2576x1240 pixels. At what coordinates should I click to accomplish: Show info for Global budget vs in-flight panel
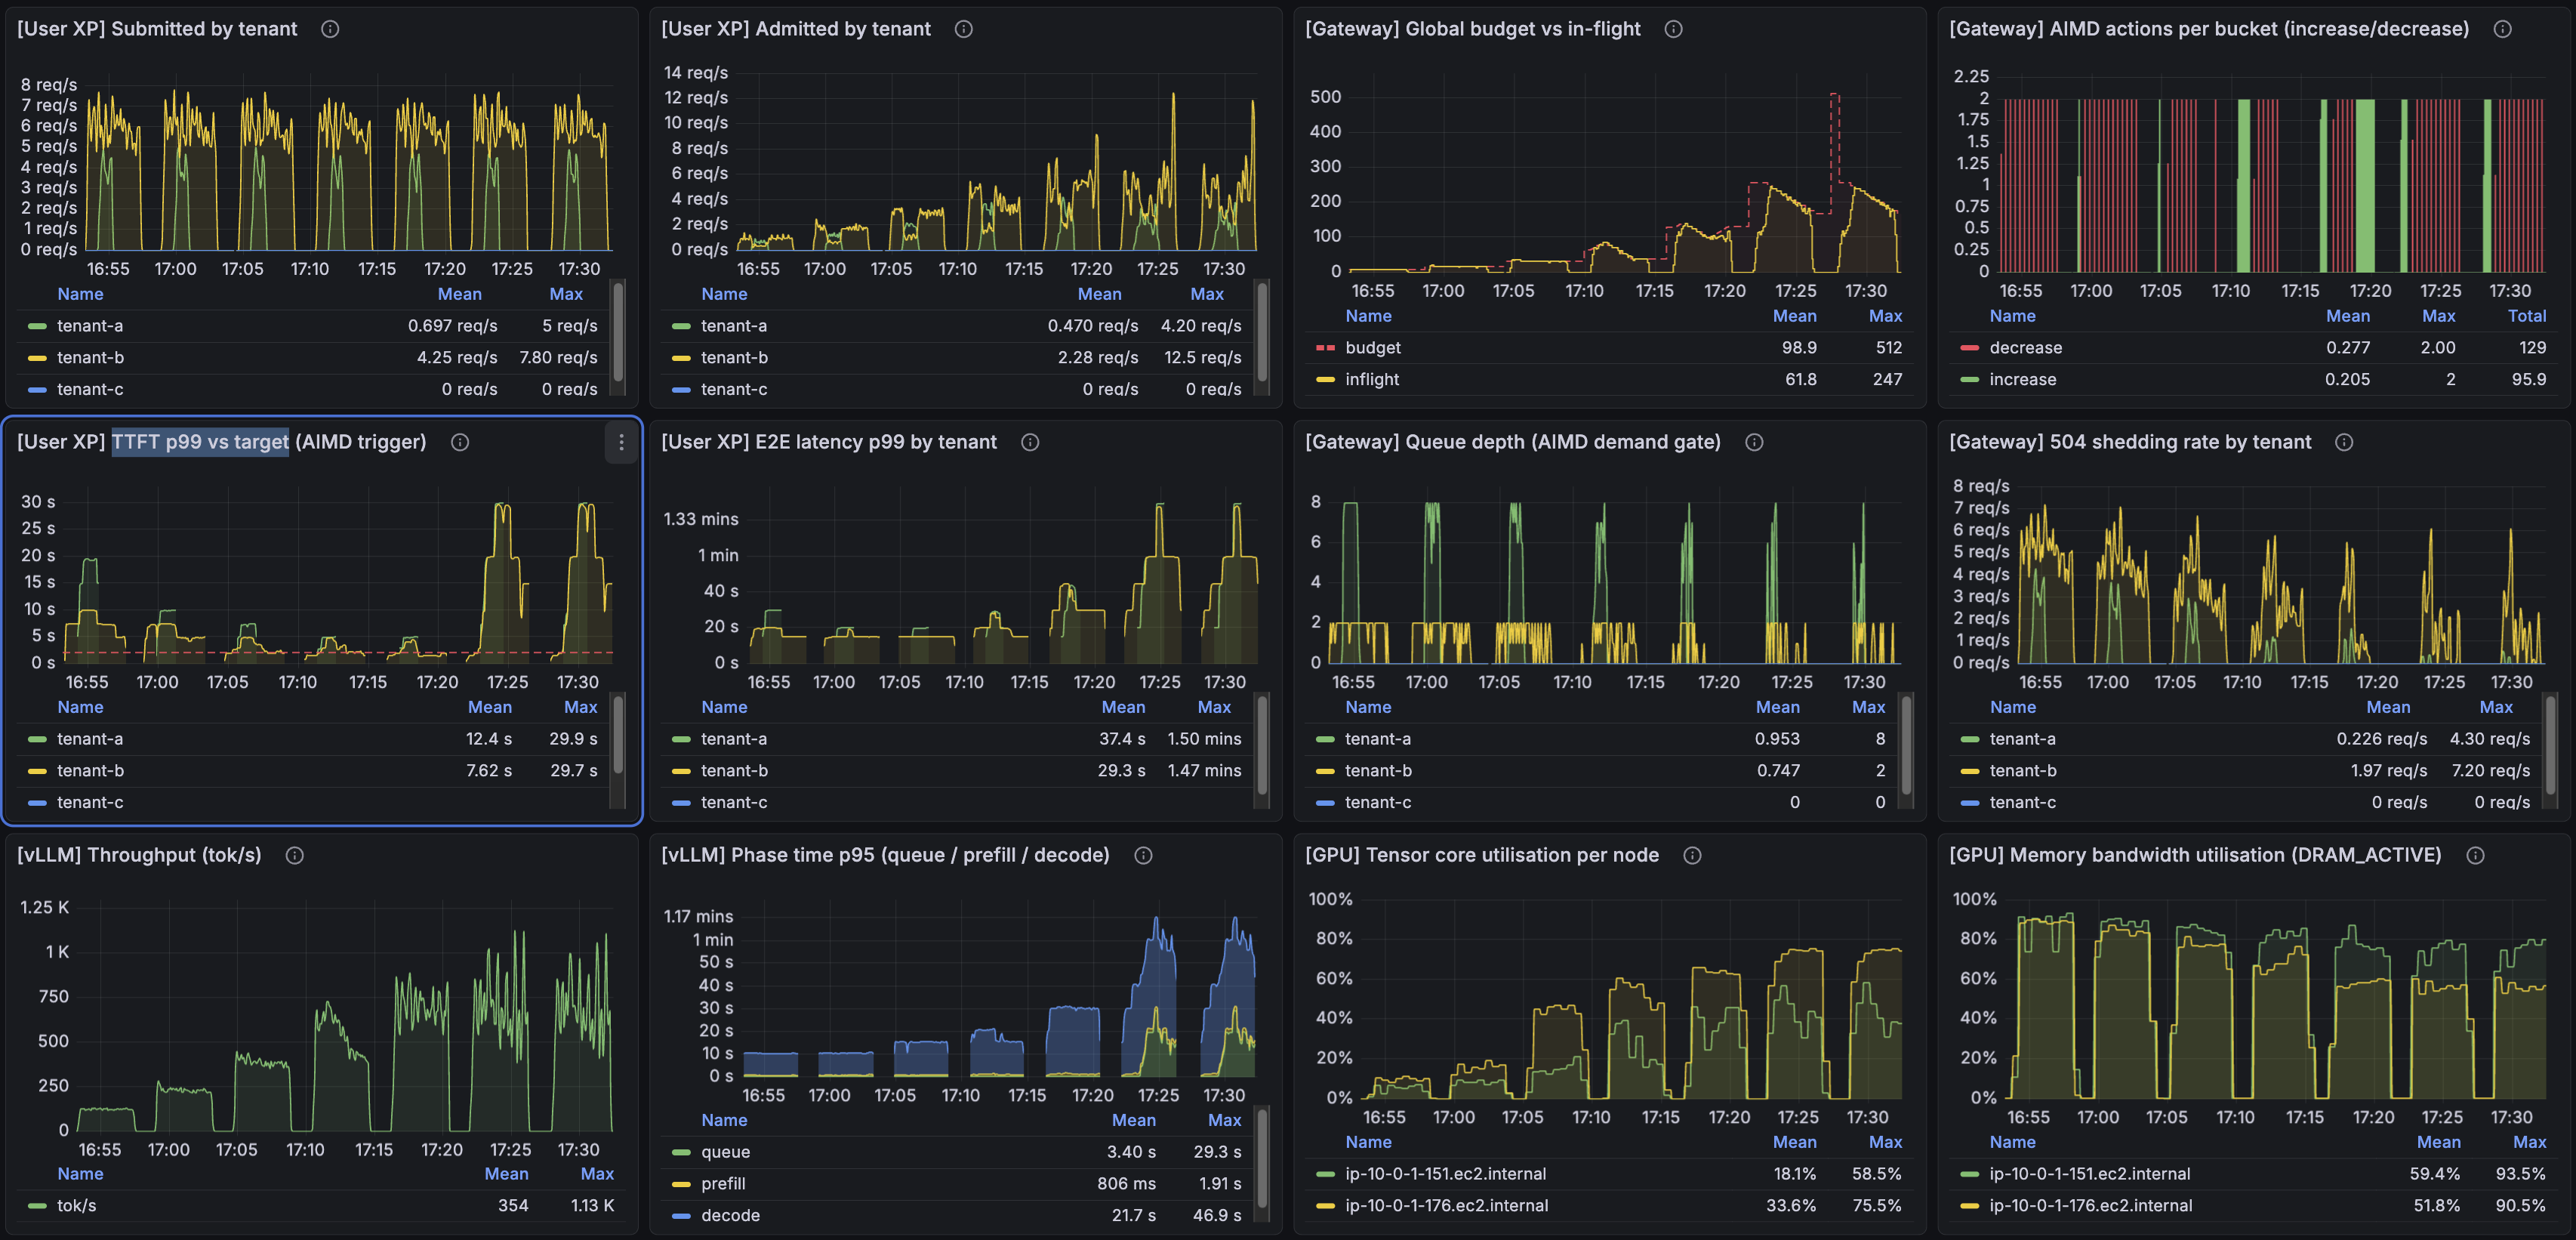[x=1673, y=29]
